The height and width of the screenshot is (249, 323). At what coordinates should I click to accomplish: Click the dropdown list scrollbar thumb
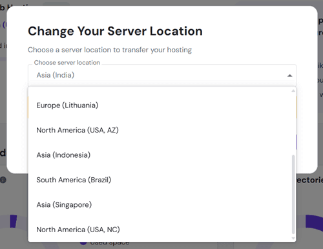[x=293, y=195]
